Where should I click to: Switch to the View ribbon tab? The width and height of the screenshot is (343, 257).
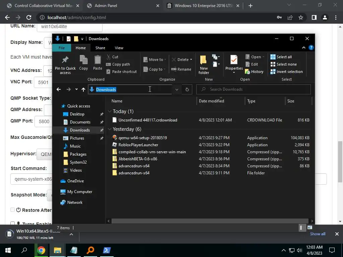pyautogui.click(x=119, y=48)
